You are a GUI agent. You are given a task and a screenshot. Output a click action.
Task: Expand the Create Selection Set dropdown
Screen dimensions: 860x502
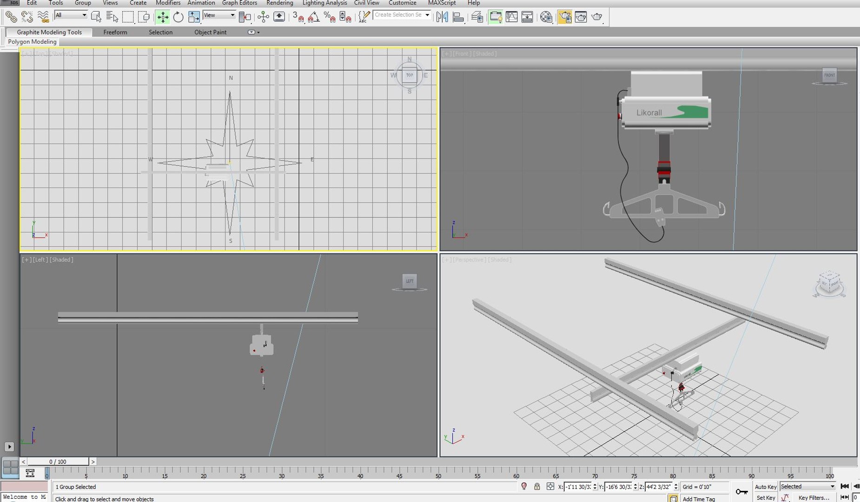point(427,15)
